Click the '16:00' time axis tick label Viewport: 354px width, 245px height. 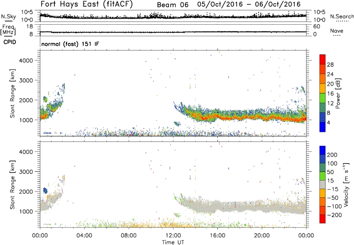[217, 236]
